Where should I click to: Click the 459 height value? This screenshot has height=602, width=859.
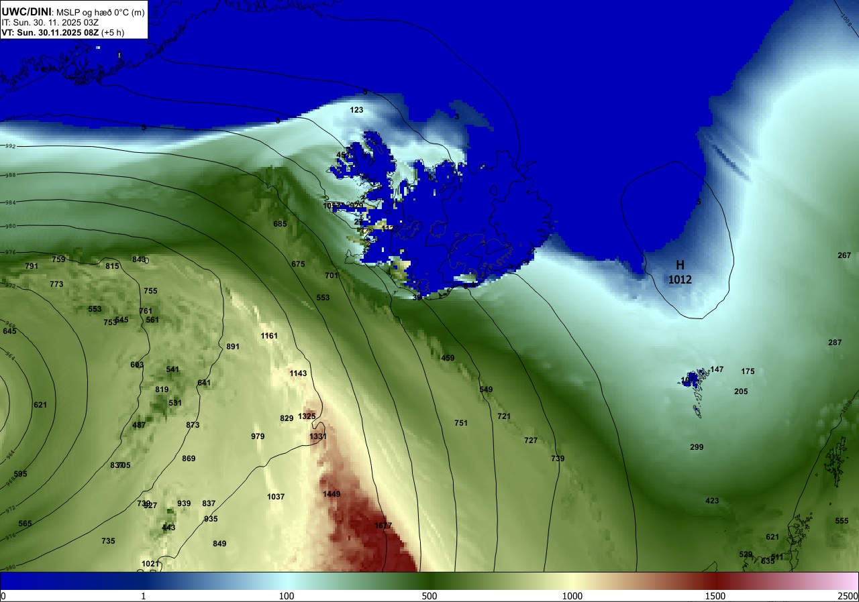coord(448,358)
